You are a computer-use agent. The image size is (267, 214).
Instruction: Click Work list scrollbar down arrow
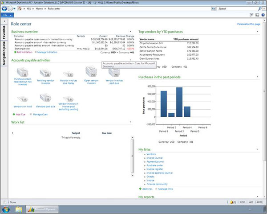133,175
